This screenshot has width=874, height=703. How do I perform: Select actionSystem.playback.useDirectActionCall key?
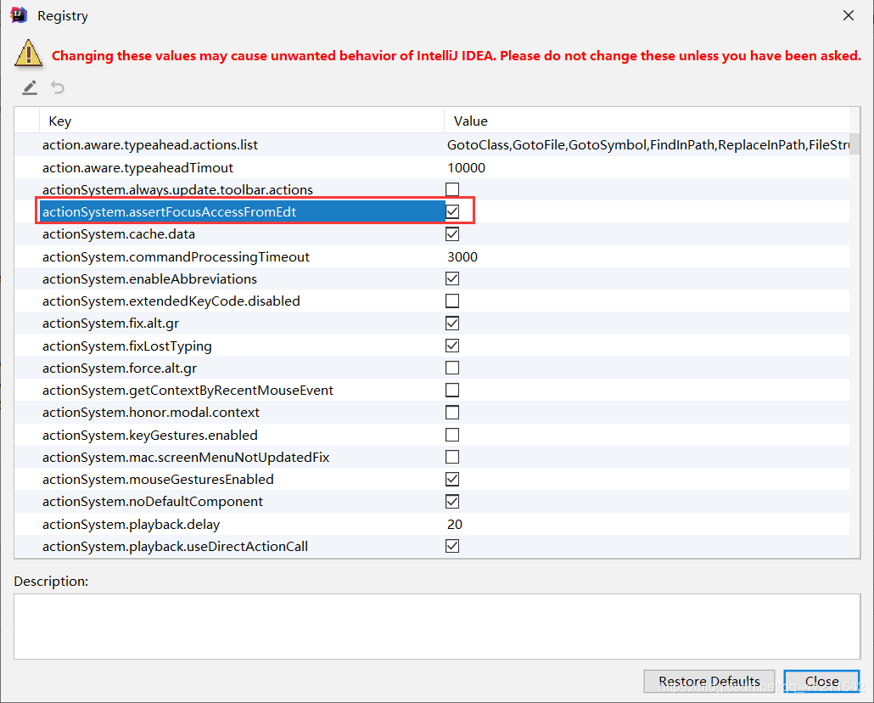tap(175, 546)
